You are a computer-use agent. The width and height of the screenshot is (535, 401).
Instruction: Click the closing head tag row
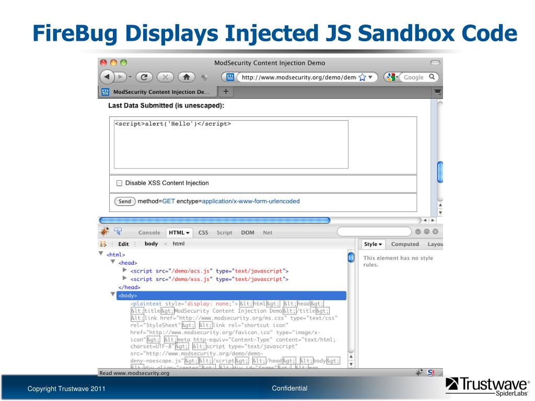130,288
